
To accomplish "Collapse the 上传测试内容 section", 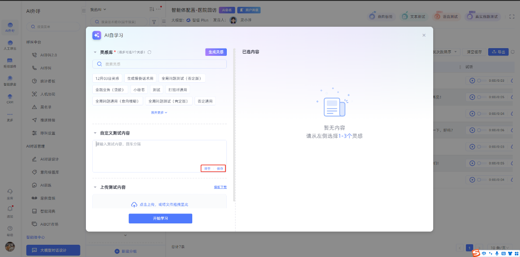I will pos(95,188).
